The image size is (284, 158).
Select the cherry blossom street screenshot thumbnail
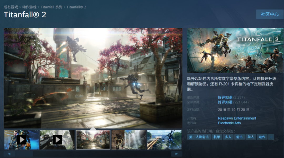(x=93, y=140)
